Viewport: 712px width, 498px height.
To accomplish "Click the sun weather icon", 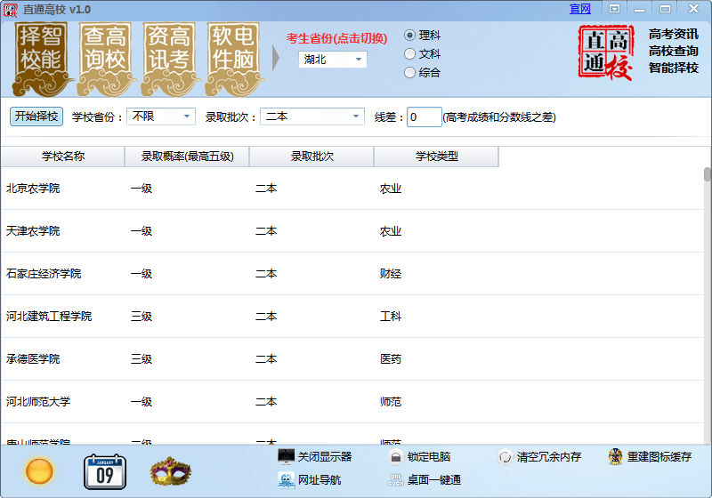I will [39, 470].
